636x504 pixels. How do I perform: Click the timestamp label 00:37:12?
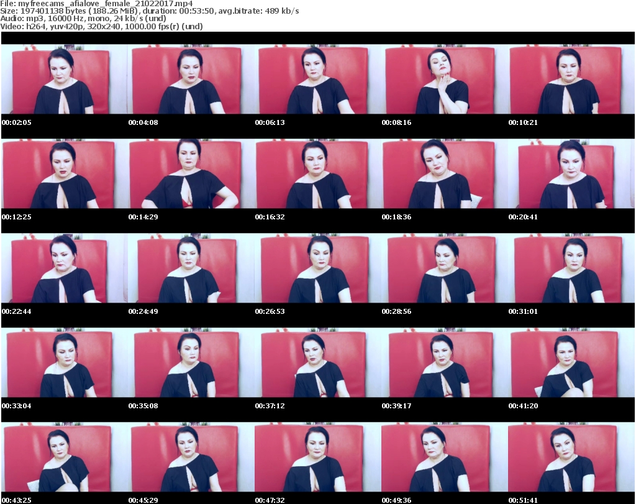270,406
